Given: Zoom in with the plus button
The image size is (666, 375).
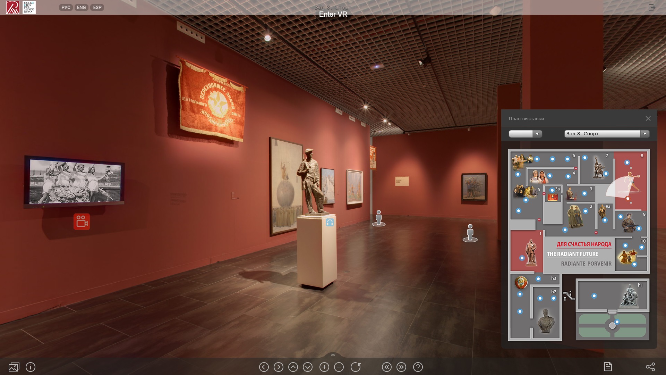Looking at the screenshot, I should [x=324, y=367].
